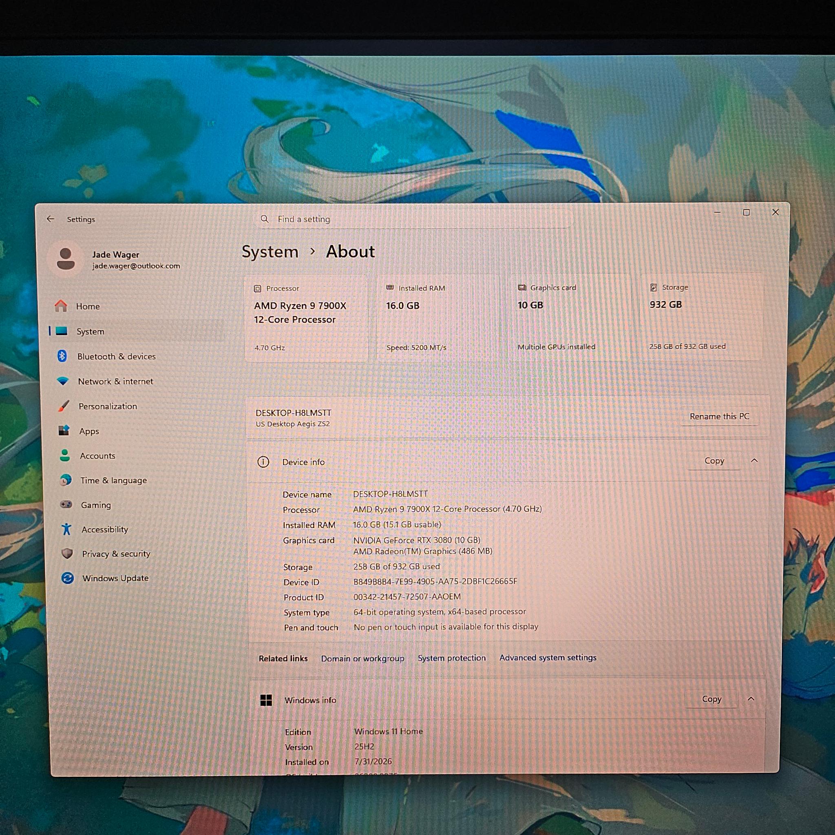This screenshot has width=835, height=835.
Task: Click the Accounts person icon
Action: pos(65,455)
